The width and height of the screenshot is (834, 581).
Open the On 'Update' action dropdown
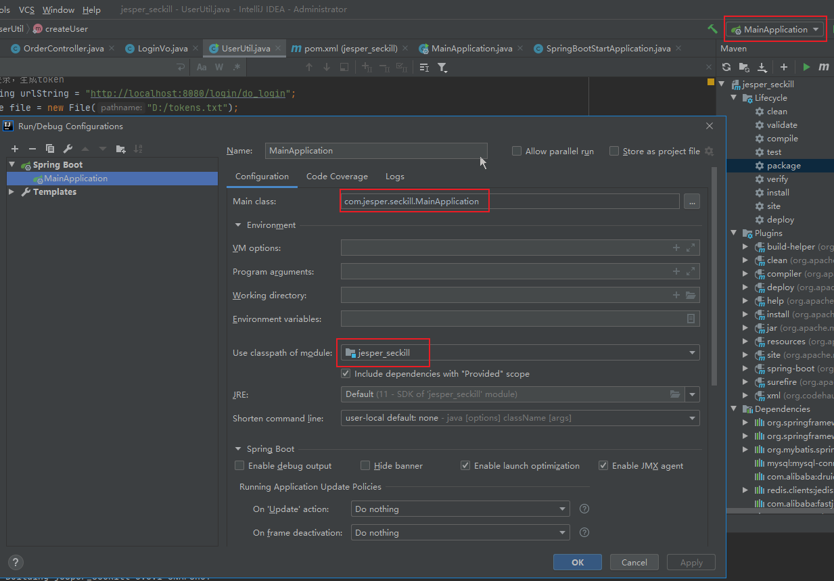click(x=460, y=509)
